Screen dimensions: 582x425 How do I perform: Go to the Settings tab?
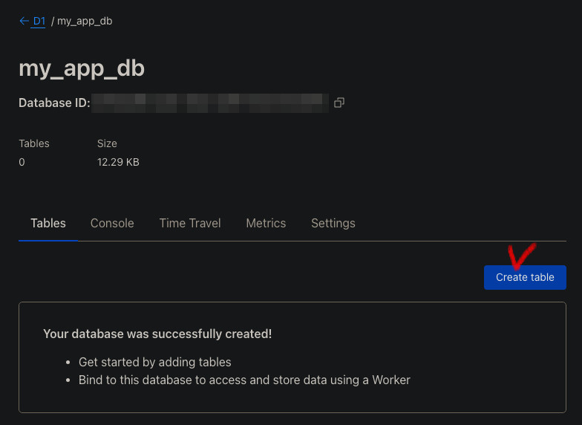coord(333,223)
